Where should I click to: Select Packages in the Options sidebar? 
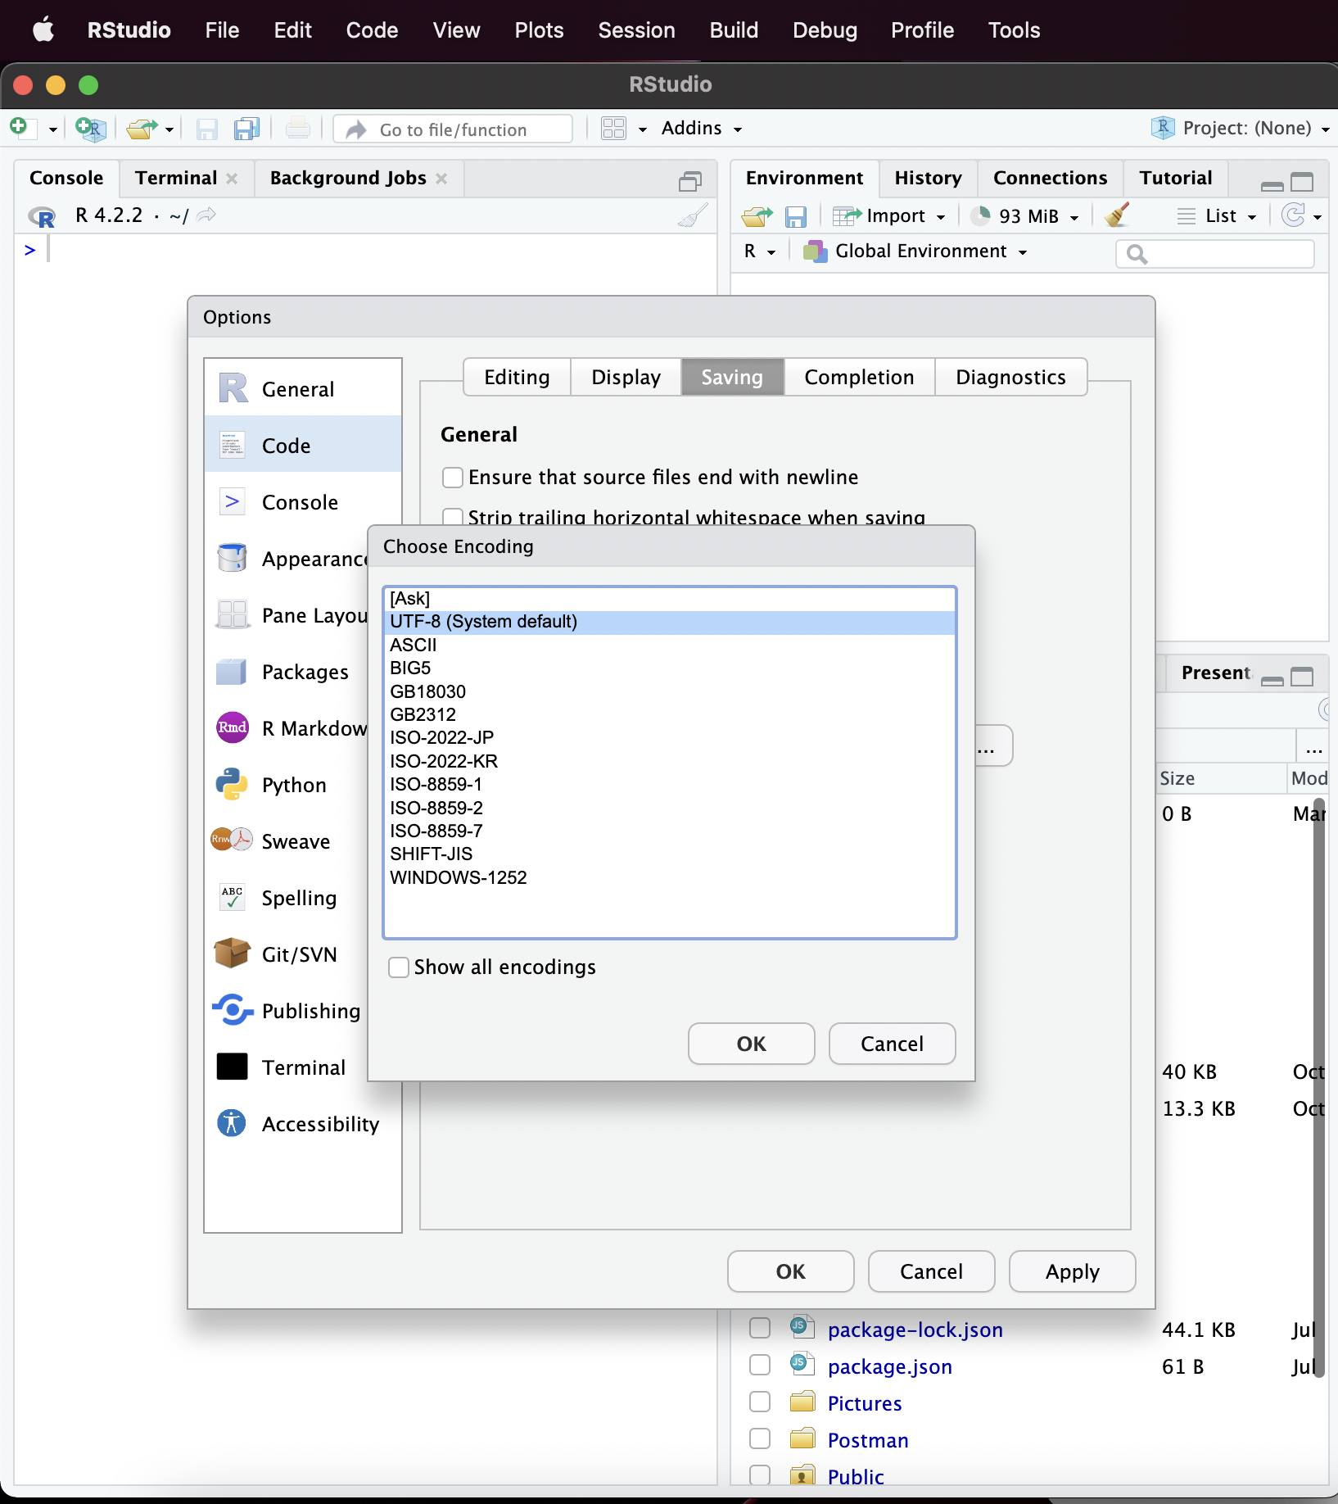coord(287,671)
